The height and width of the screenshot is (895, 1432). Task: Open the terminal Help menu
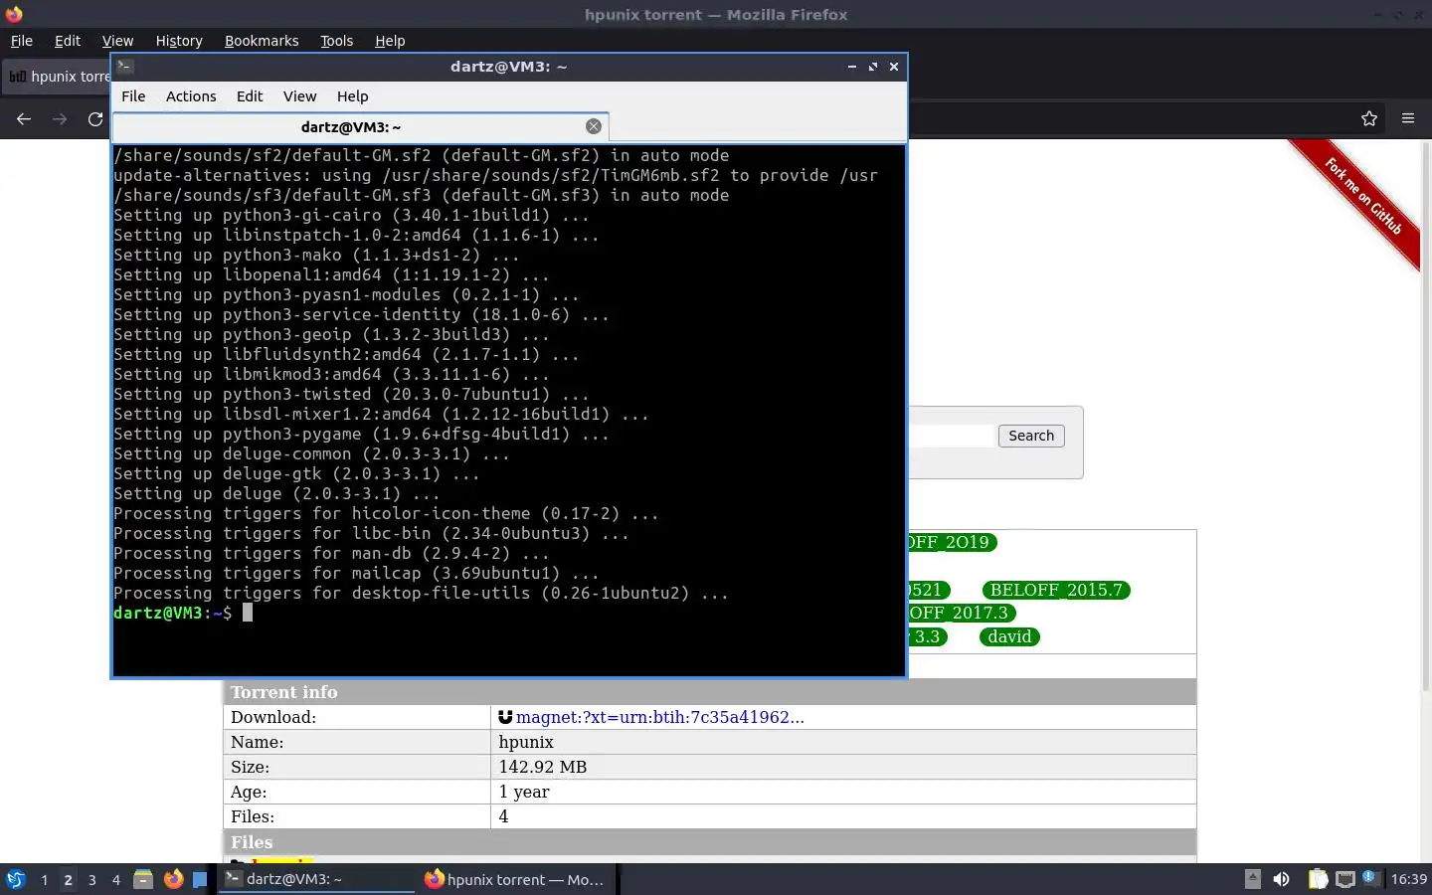[352, 96]
